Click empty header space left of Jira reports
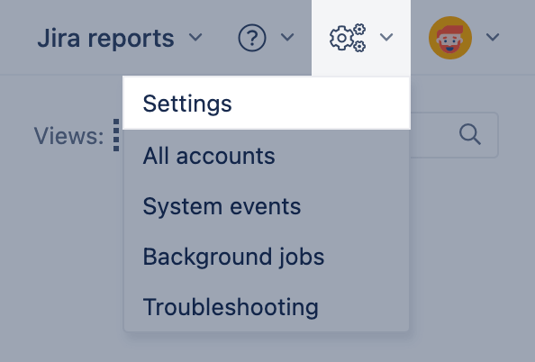 pos(17,38)
